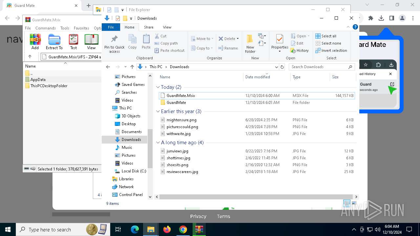Click the WinRAR Test icon
Image resolution: width=420 pixels, height=236 pixels.
point(73,42)
